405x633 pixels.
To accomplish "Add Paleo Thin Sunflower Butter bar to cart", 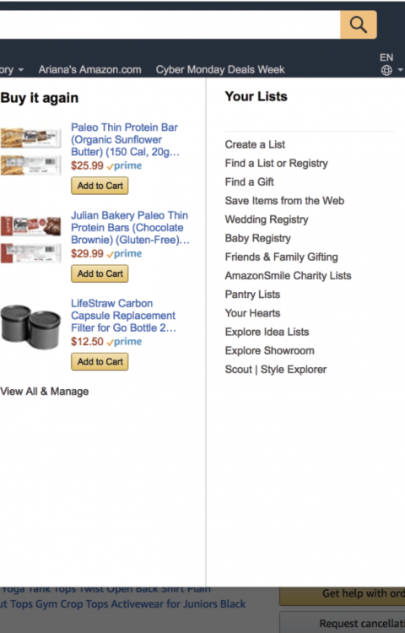I will 100,186.
